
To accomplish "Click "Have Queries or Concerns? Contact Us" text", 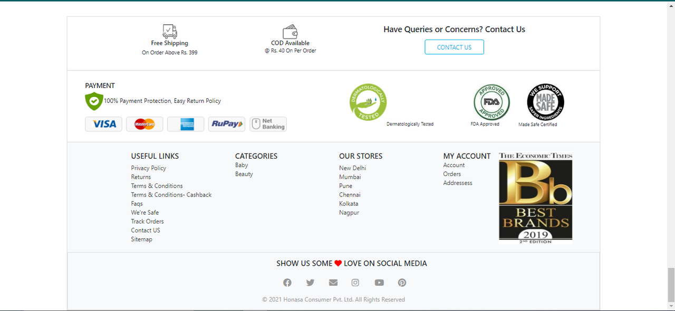I will [x=454, y=30].
